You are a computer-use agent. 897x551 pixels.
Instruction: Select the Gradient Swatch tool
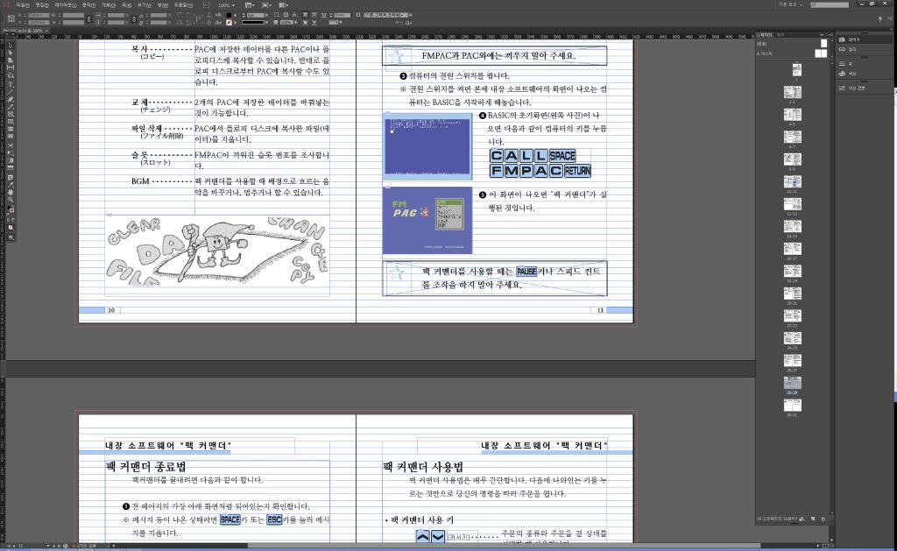click(x=9, y=161)
